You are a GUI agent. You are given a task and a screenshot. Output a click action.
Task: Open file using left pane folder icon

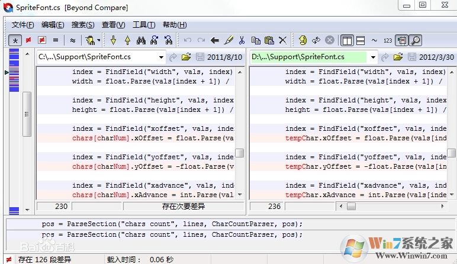click(186, 57)
